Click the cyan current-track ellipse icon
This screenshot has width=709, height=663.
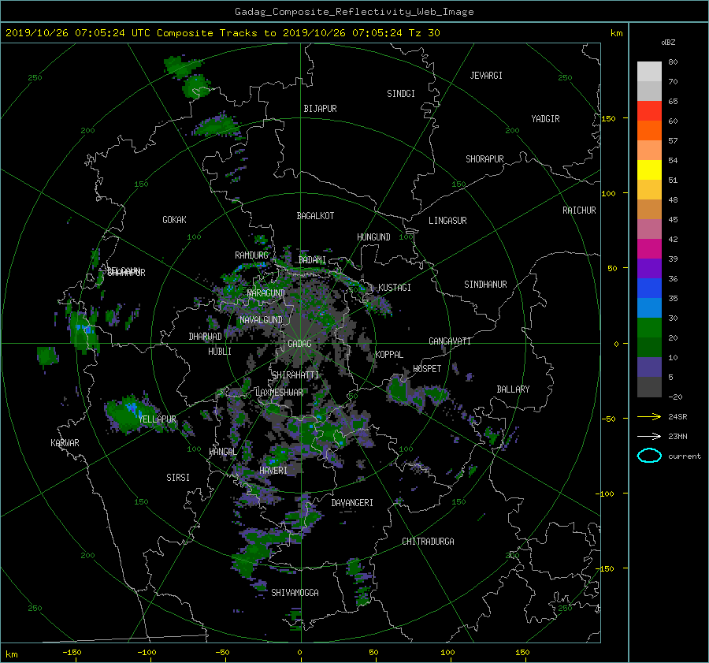649,456
